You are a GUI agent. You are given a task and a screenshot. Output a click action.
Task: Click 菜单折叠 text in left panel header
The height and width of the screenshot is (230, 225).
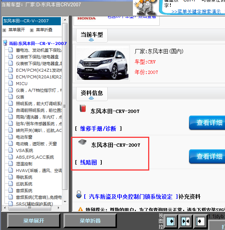(44, 30)
